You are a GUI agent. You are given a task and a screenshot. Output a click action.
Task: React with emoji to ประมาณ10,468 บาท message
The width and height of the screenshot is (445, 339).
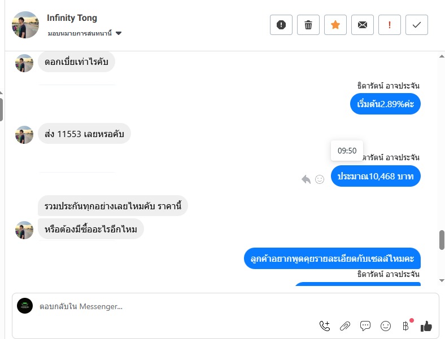point(320,179)
